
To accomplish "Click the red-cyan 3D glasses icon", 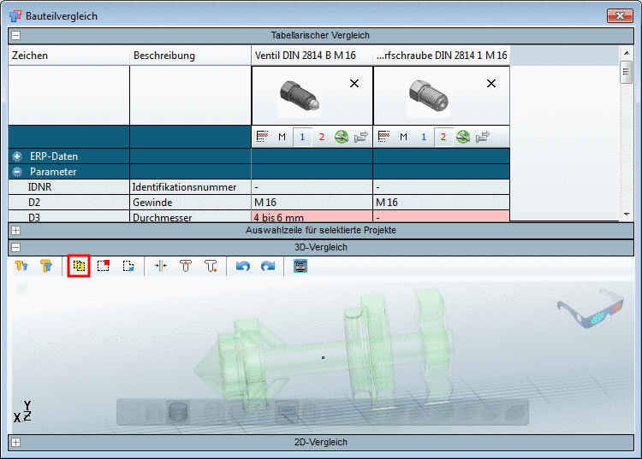I will (x=591, y=309).
